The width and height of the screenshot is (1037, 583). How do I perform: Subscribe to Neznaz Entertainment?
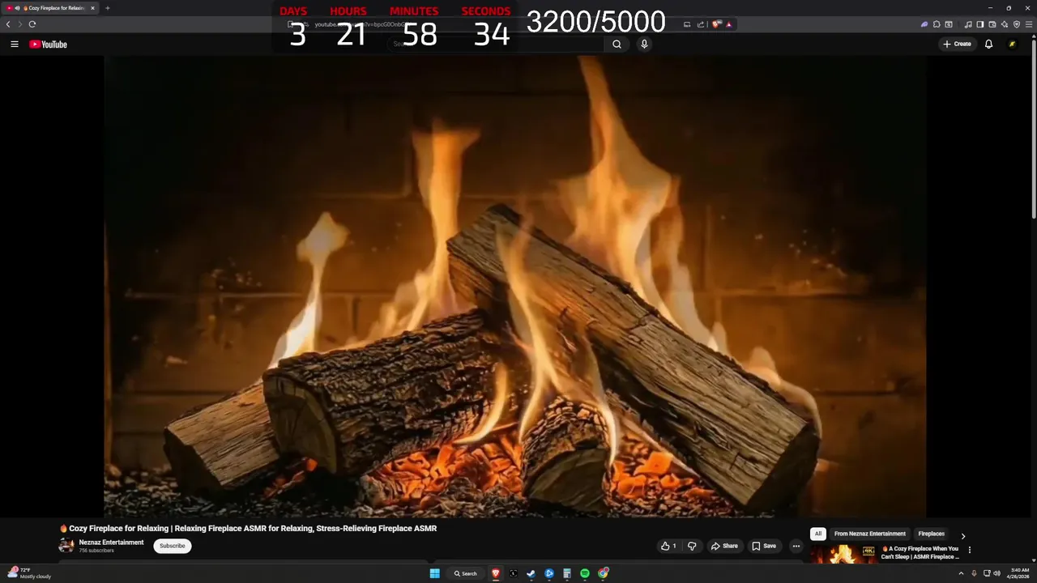coord(173,546)
